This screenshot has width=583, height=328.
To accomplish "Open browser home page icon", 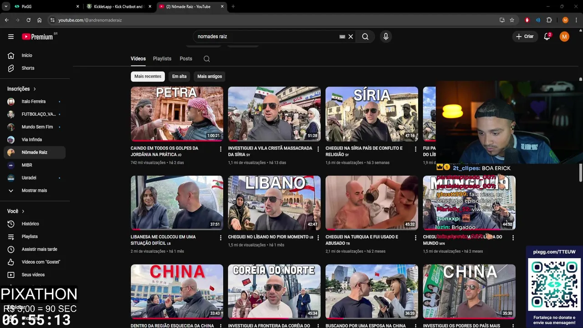I will [39, 20].
